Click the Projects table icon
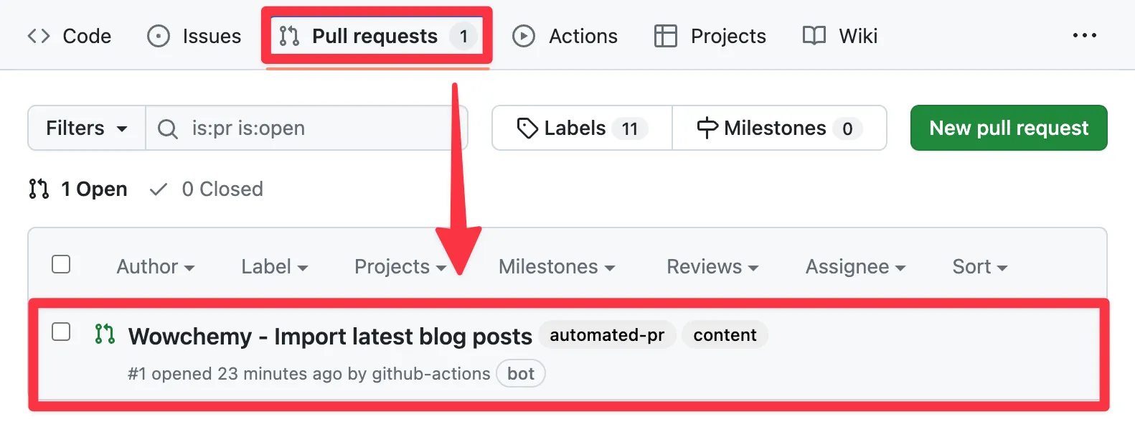This screenshot has width=1135, height=422. pyautogui.click(x=664, y=35)
